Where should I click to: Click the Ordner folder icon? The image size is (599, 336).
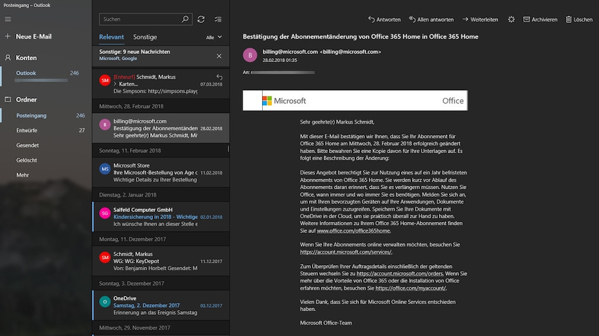tap(8, 99)
